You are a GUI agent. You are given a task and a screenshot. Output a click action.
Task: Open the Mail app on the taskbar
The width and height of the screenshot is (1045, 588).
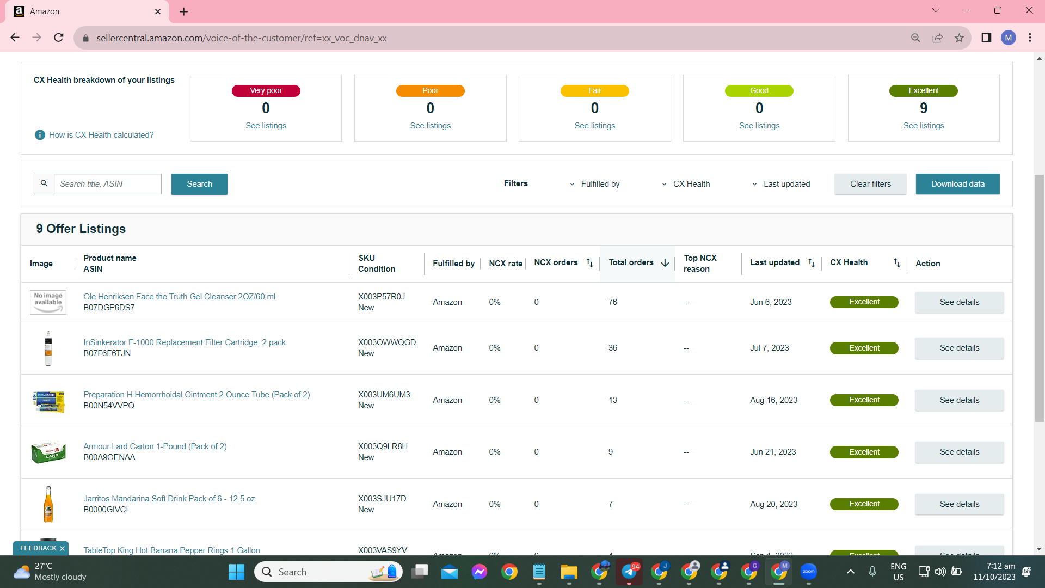[450, 572]
